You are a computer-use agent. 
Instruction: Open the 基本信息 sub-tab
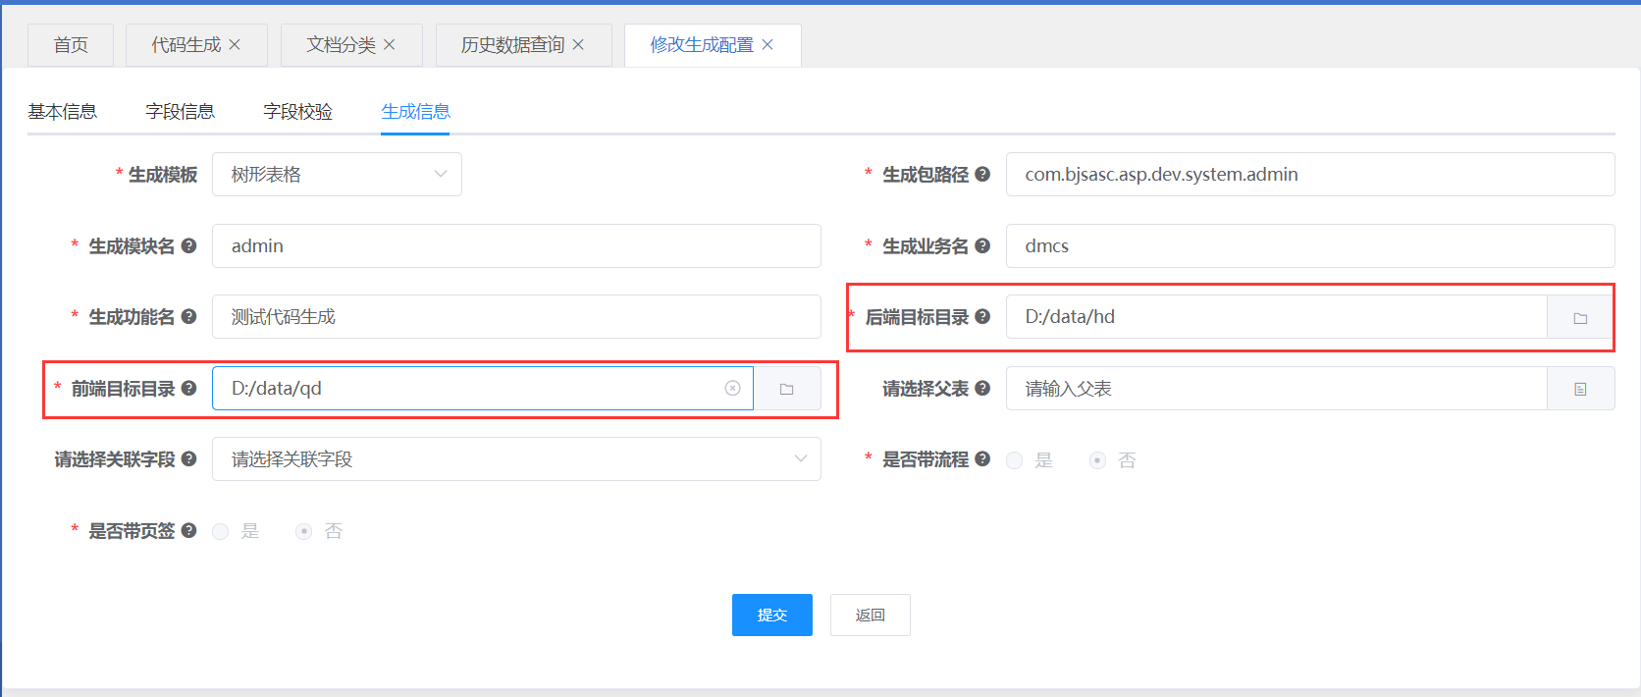pos(63,112)
